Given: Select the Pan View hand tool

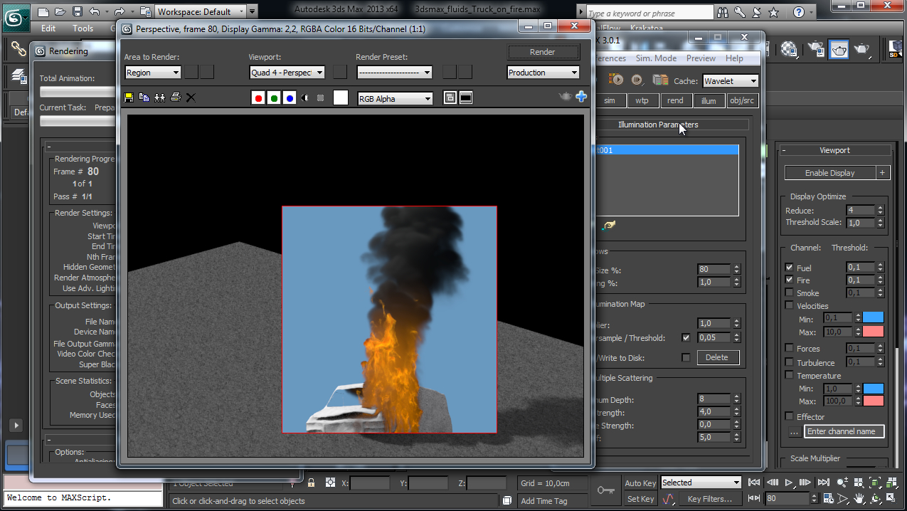Looking at the screenshot, I should tap(860, 499).
